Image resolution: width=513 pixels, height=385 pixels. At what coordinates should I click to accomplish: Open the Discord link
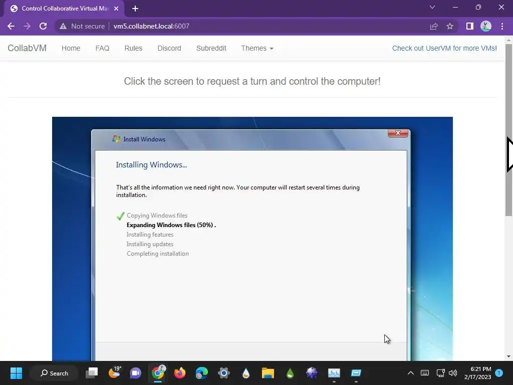pos(169,48)
